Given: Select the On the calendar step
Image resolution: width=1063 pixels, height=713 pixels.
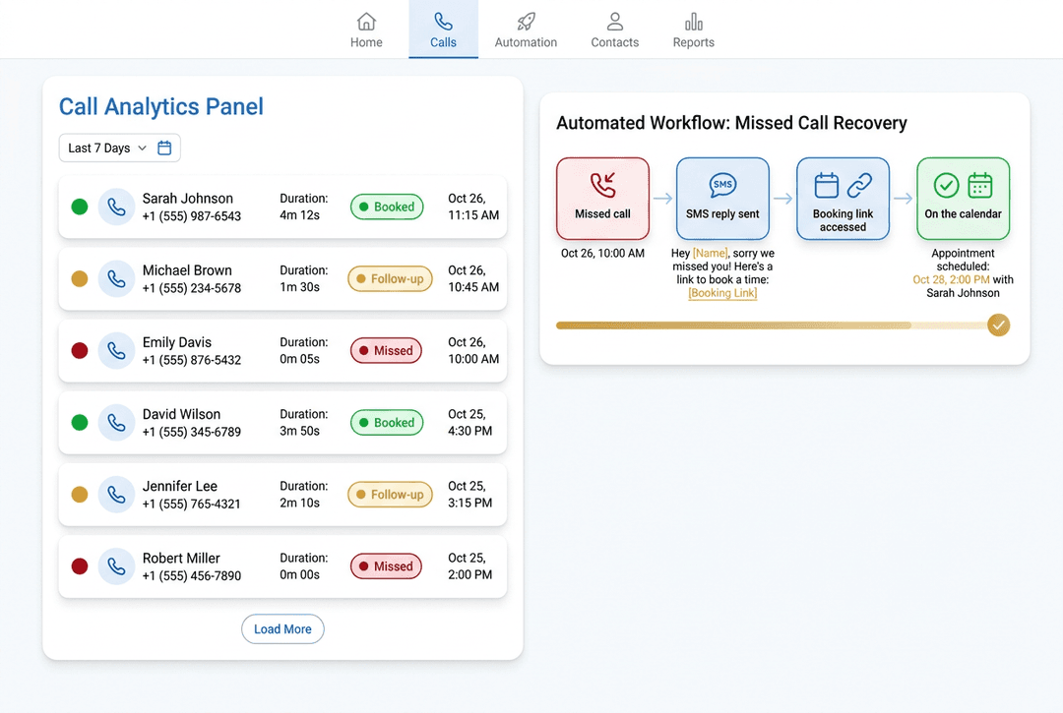Looking at the screenshot, I should tap(963, 199).
